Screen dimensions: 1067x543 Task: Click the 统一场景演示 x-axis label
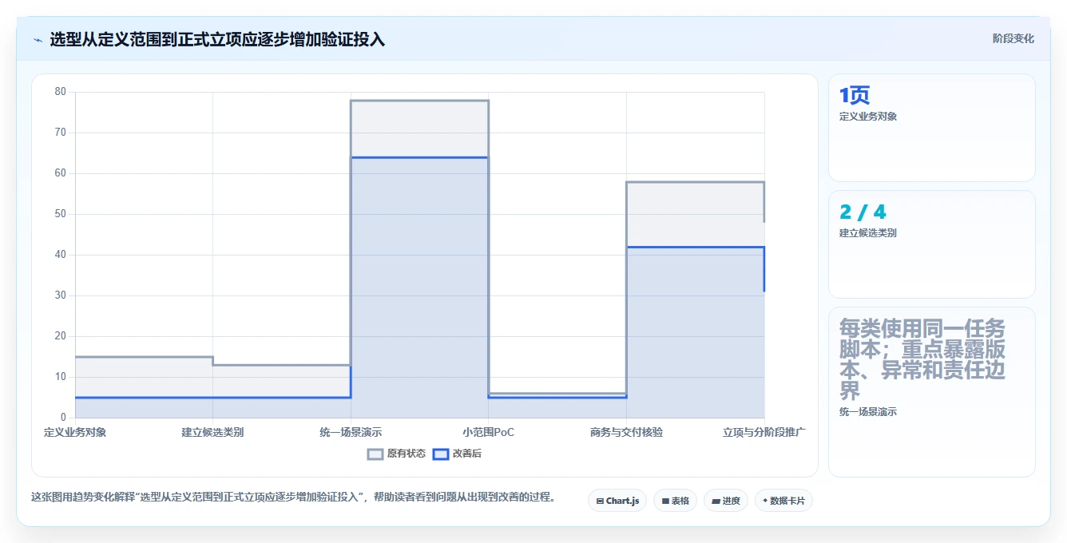[351, 432]
